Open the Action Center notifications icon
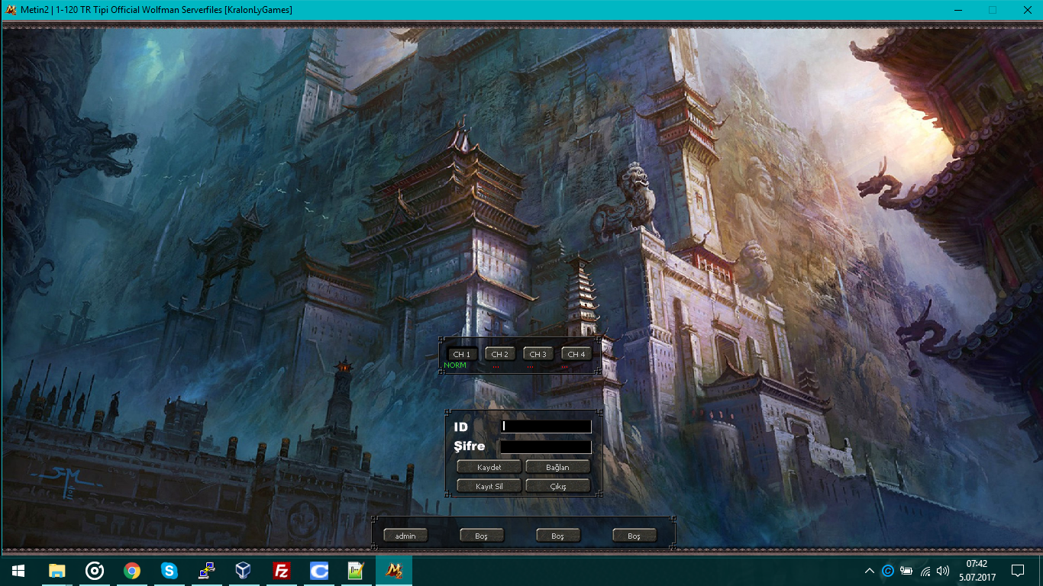1043x586 pixels. (1018, 571)
